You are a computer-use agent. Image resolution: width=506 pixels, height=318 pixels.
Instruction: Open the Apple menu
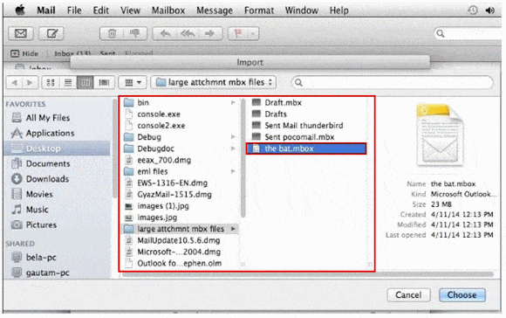(20, 10)
